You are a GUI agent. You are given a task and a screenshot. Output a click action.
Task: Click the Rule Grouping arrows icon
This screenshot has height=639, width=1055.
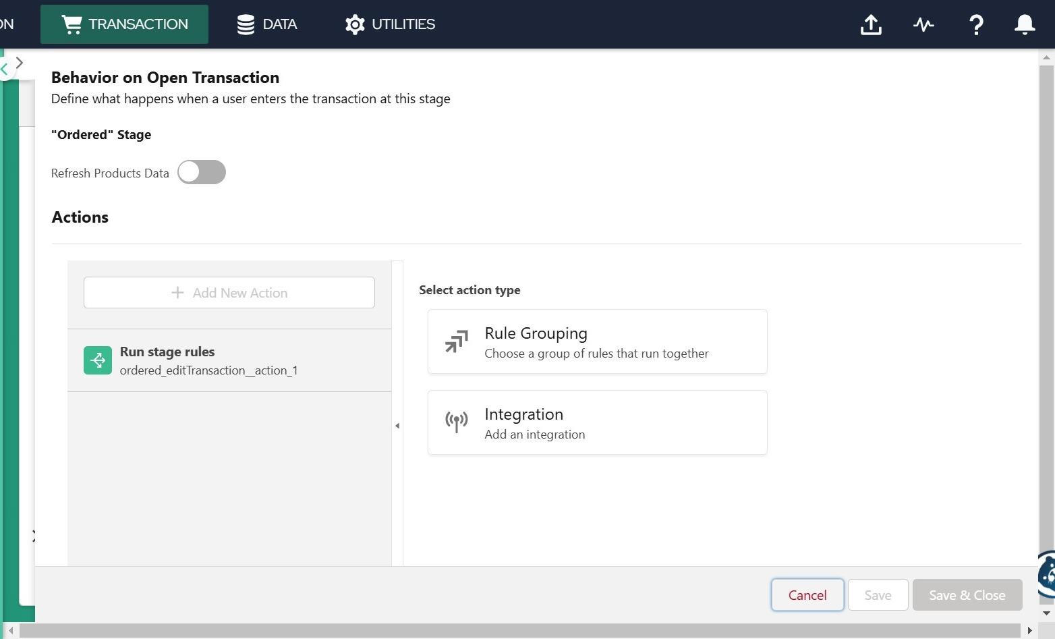(457, 341)
